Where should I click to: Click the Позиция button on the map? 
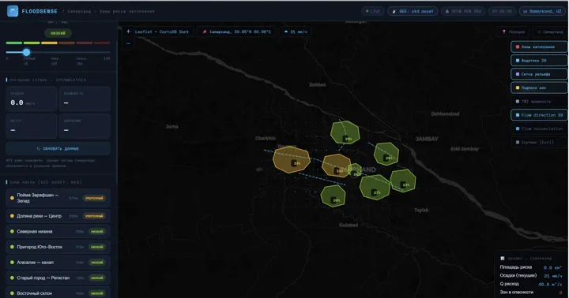(513, 32)
